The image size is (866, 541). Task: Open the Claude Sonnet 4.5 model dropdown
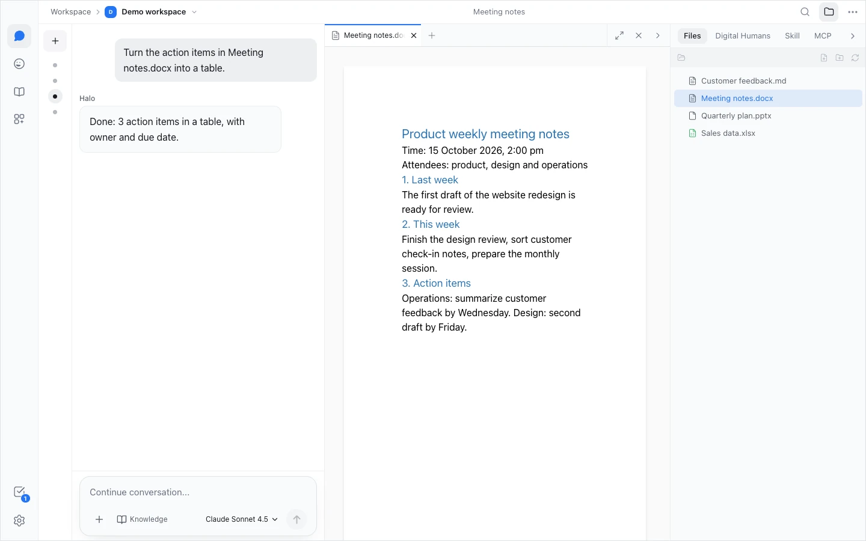[242, 519]
